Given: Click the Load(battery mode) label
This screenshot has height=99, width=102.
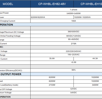Looking at the screenshot, I should click(x=9, y=85).
